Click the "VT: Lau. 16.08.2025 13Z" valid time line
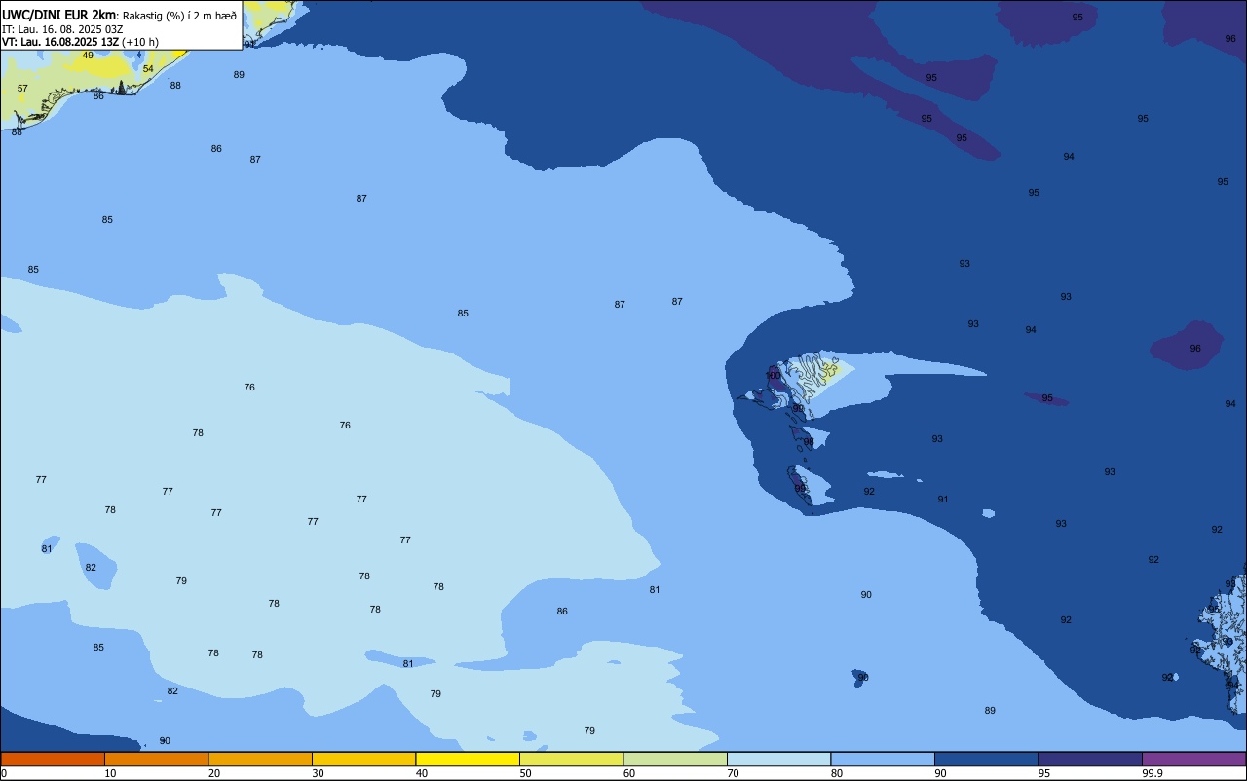The height and width of the screenshot is (781, 1247). (60, 42)
